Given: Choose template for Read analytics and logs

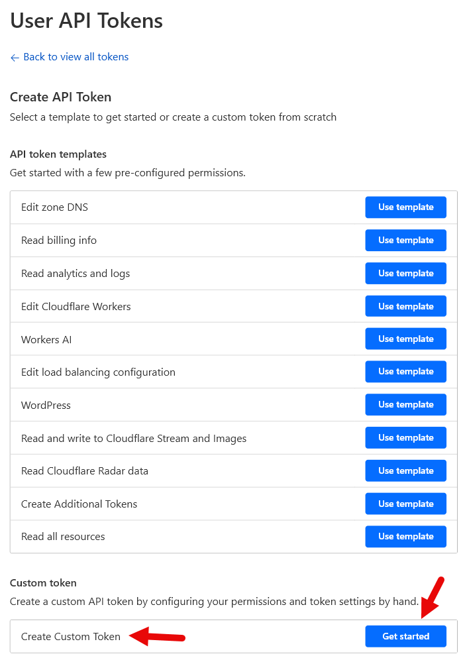Looking at the screenshot, I should point(405,273).
